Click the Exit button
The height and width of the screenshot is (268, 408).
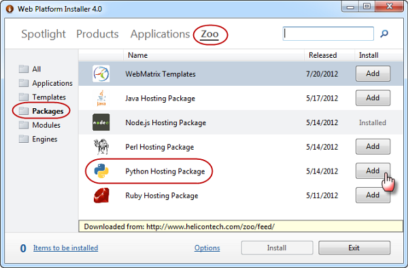354,248
